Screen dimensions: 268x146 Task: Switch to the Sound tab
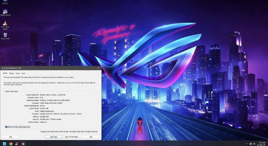(18, 73)
